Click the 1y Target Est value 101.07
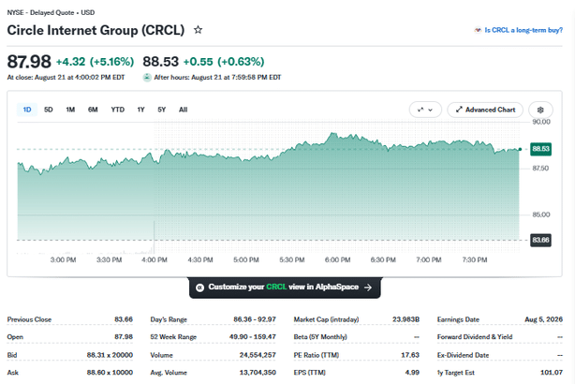The image size is (575, 384). [552, 373]
